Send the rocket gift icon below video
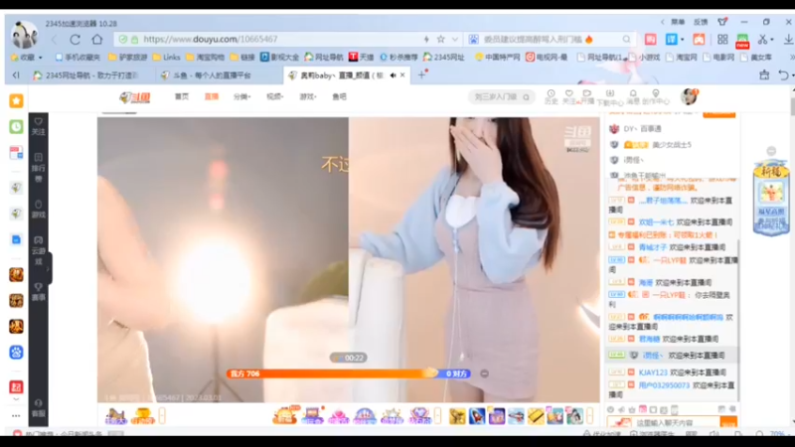The width and height of the screenshot is (795, 447). tap(477, 415)
